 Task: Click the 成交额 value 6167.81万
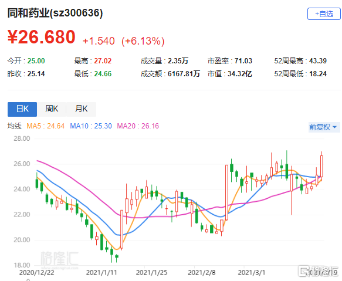184,74
